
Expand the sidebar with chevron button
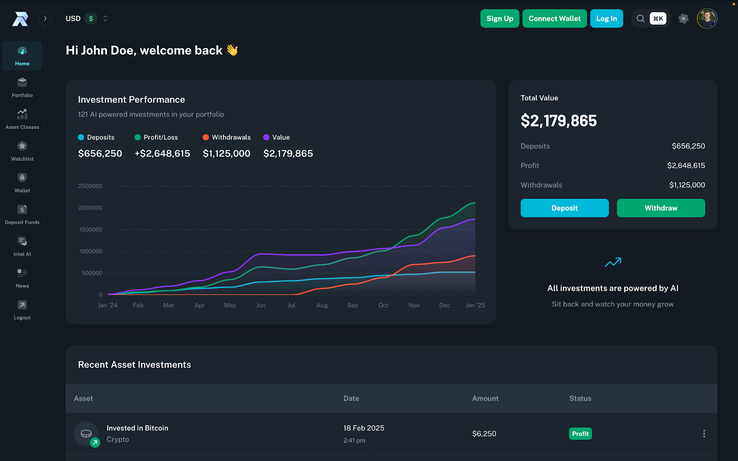45,18
